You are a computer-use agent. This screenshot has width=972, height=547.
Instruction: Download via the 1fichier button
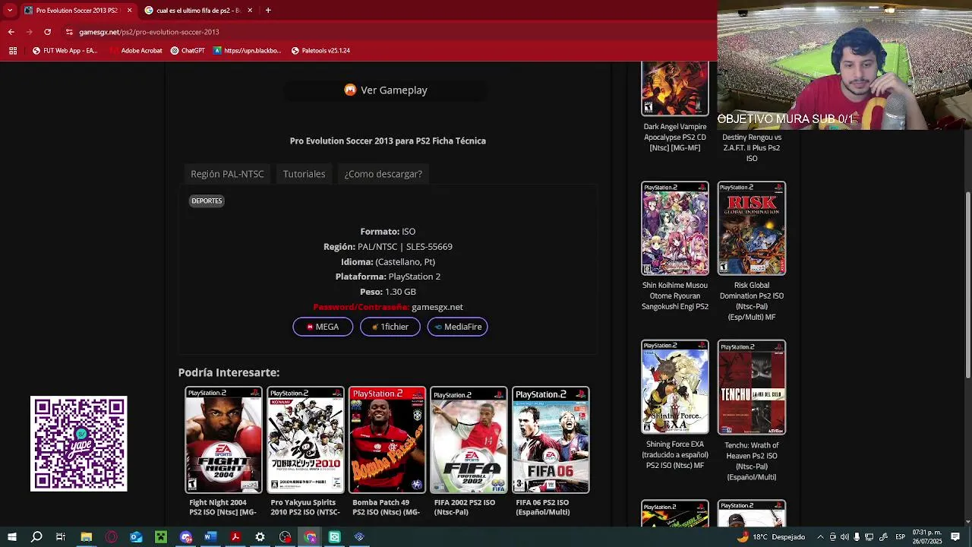(x=390, y=327)
